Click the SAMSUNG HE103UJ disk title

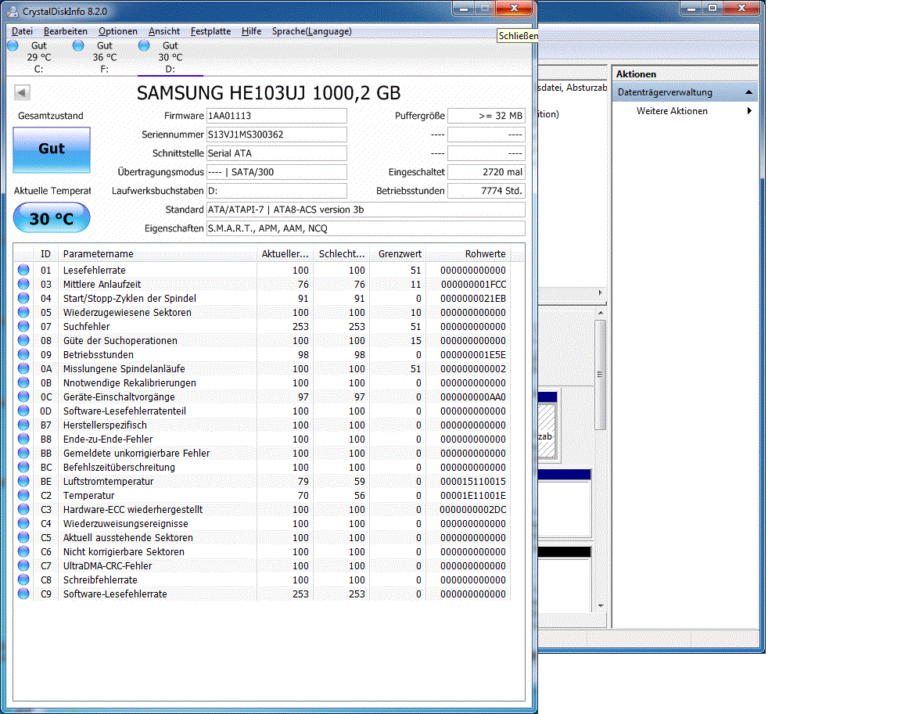coord(268,92)
